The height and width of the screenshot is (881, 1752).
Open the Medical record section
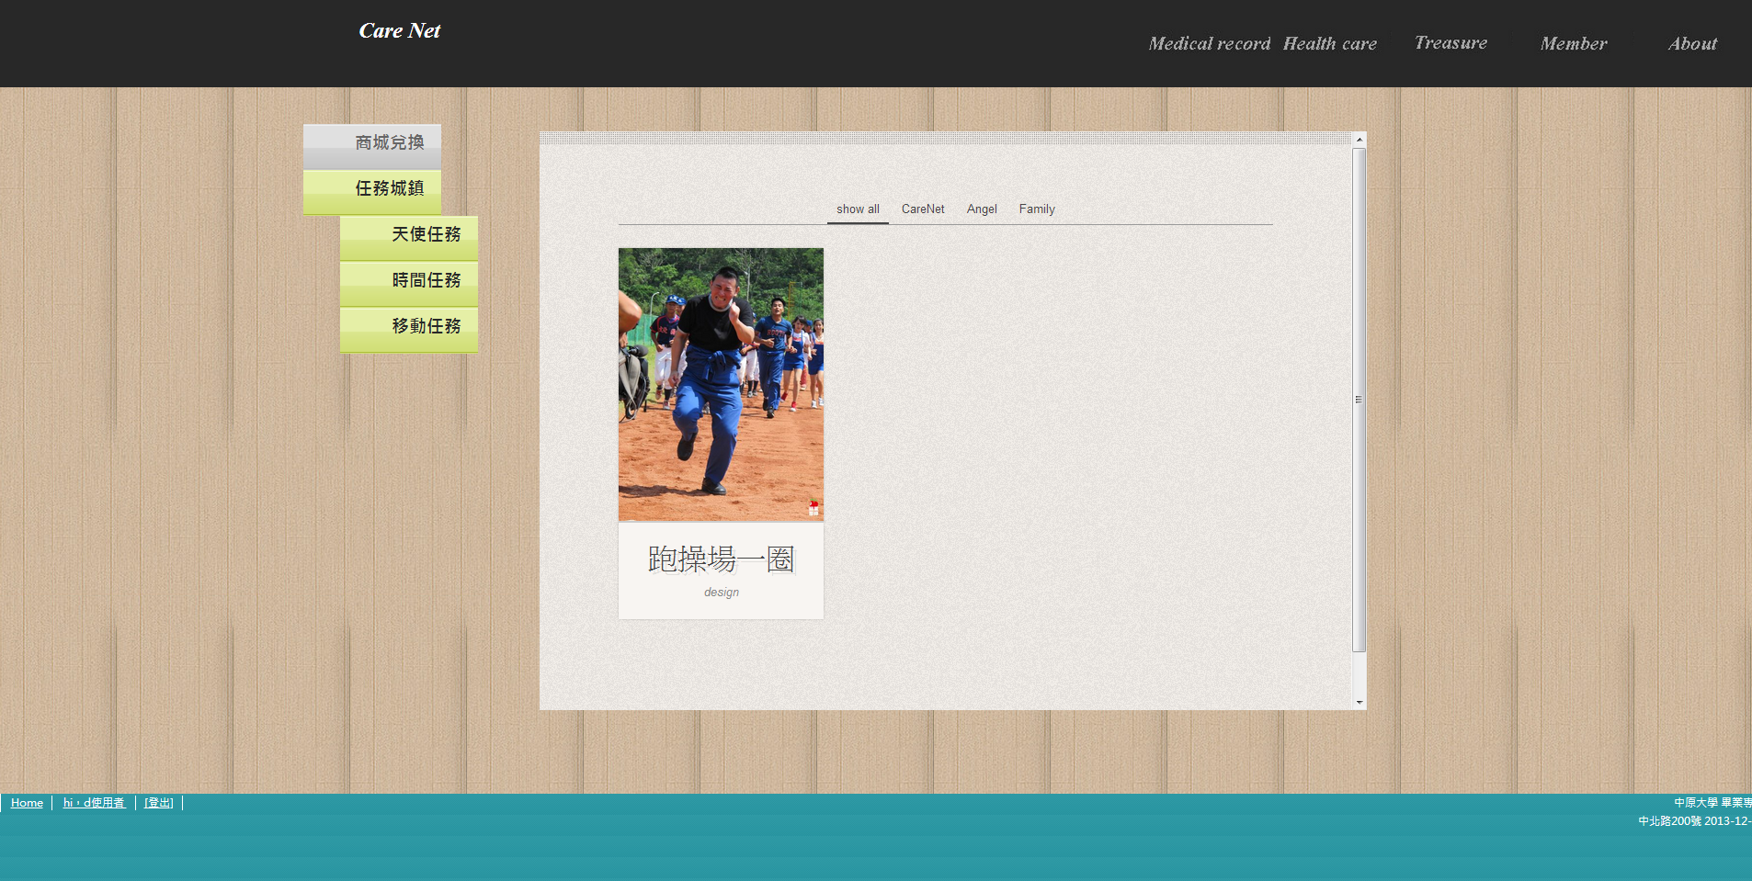point(1209,44)
